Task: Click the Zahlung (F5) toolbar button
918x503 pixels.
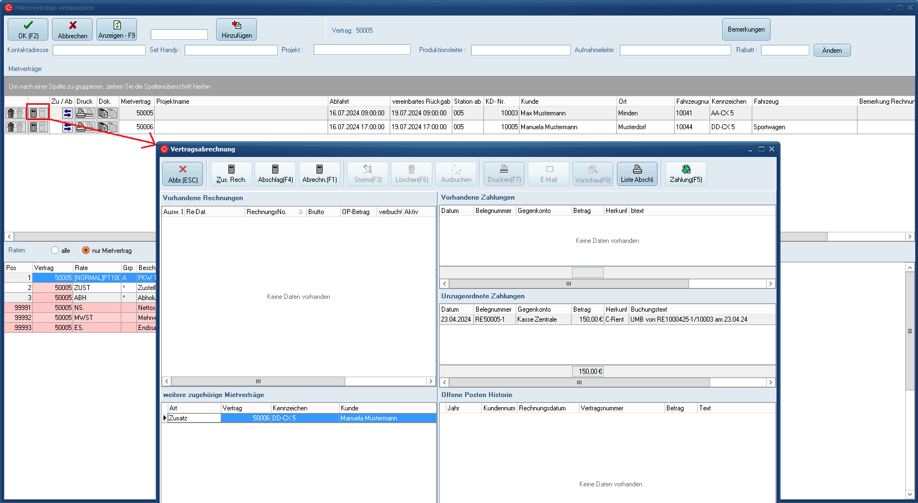Action: click(x=686, y=174)
